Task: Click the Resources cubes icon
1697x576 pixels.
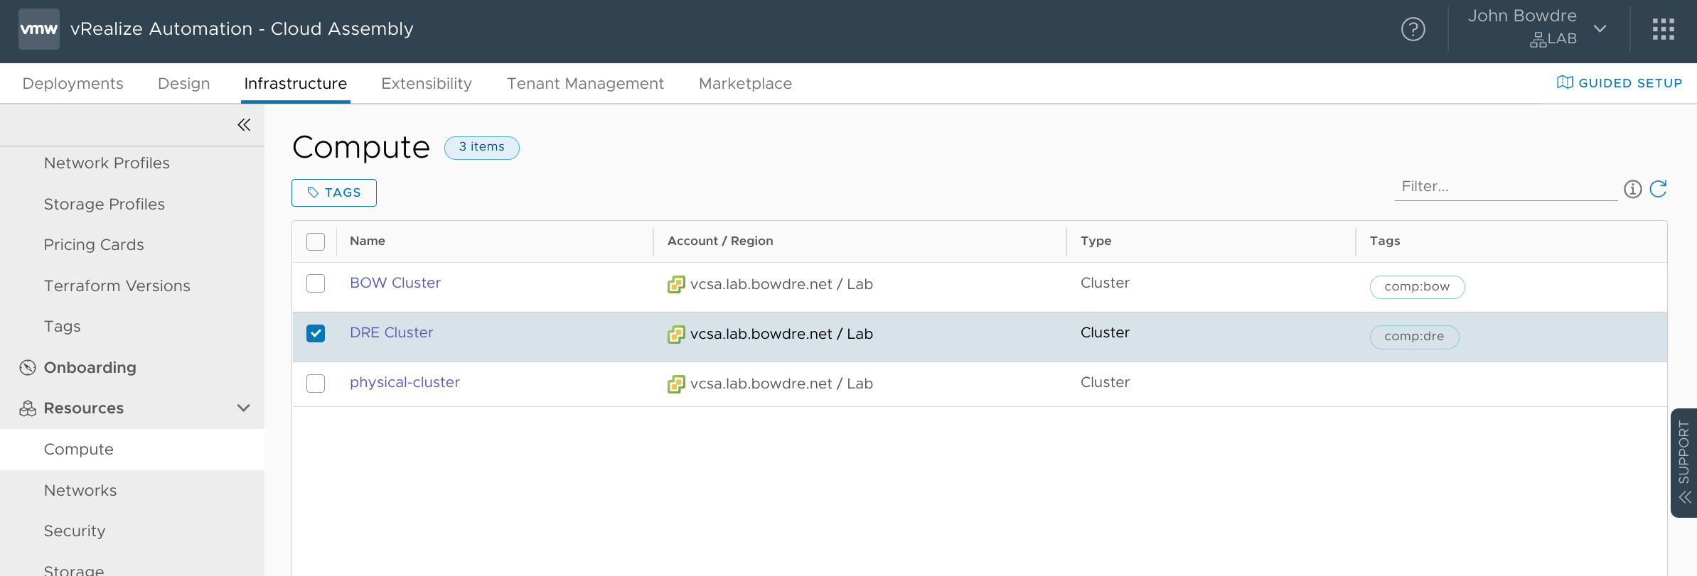Action: (x=28, y=408)
